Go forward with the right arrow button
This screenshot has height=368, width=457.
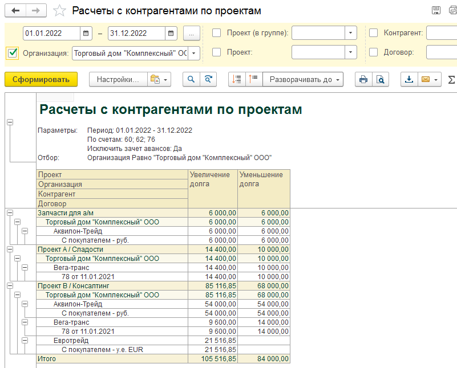point(36,11)
